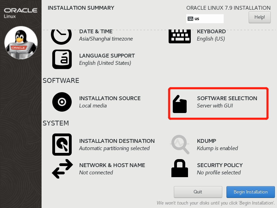Viewport: 277px width, 208px height.
Task: Open INSTALLATION DESTINATION heading
Action: (117, 141)
